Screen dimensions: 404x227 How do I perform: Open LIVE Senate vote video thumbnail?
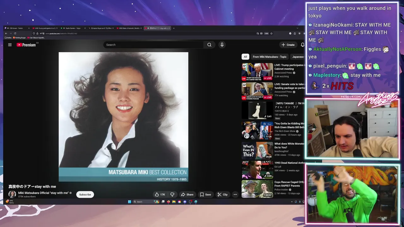click(257, 91)
